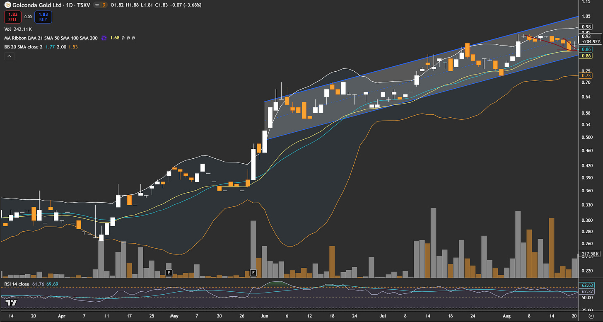Click the 0.500 level on the price axis
Screen dimensions: 603x322
coord(587,137)
